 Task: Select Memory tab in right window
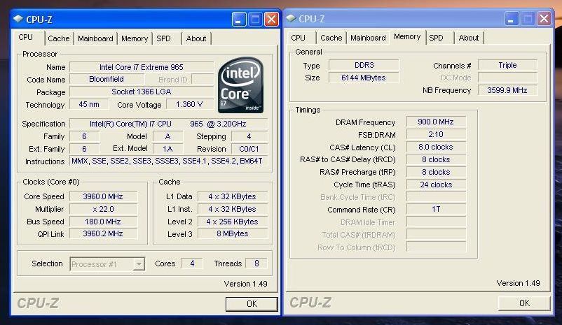click(407, 37)
